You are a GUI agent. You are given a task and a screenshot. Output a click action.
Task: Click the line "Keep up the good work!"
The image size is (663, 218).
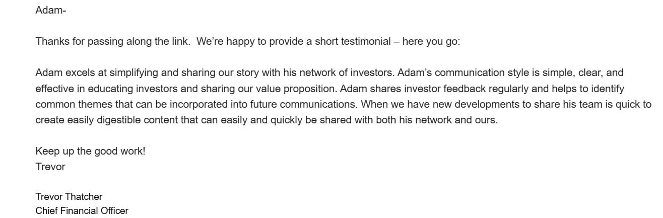90,151
